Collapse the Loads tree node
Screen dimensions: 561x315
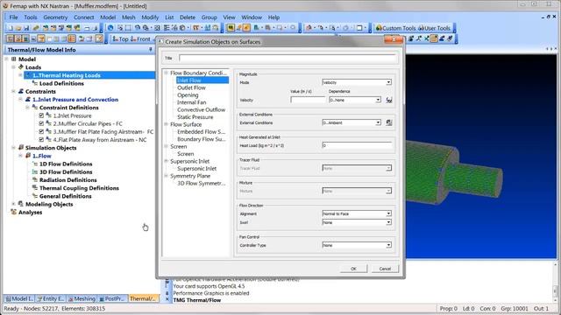(14, 67)
